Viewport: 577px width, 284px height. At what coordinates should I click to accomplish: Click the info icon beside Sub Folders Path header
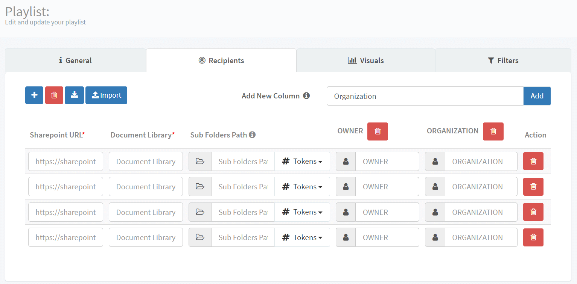coord(253,134)
